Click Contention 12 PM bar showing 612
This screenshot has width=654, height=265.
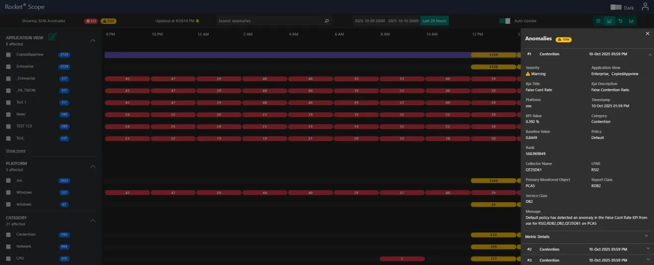tap(493, 235)
